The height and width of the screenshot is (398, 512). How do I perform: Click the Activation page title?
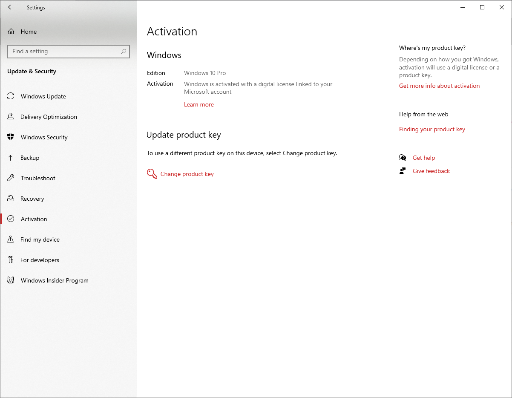coord(172,32)
